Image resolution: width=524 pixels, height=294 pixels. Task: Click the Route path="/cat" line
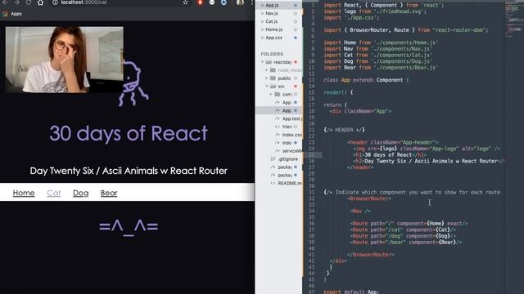[403, 229]
